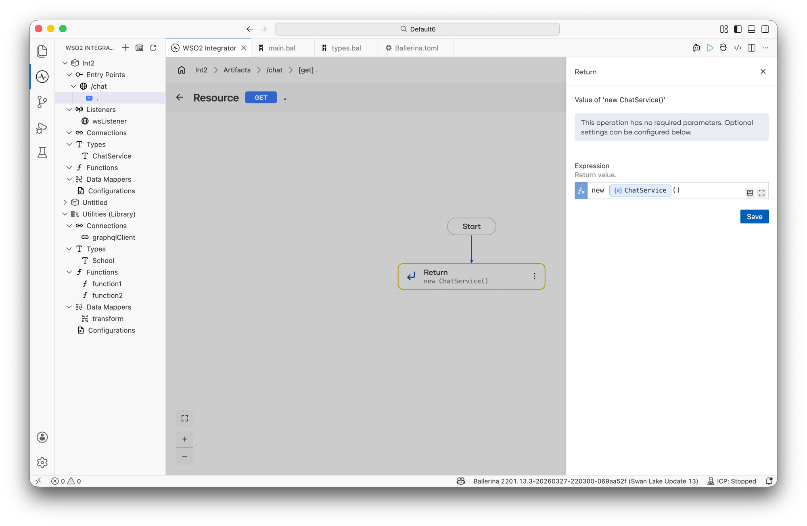Go to home via the breadcrumb home icon
Screen dimensions: 807x526
pyautogui.click(x=182, y=70)
